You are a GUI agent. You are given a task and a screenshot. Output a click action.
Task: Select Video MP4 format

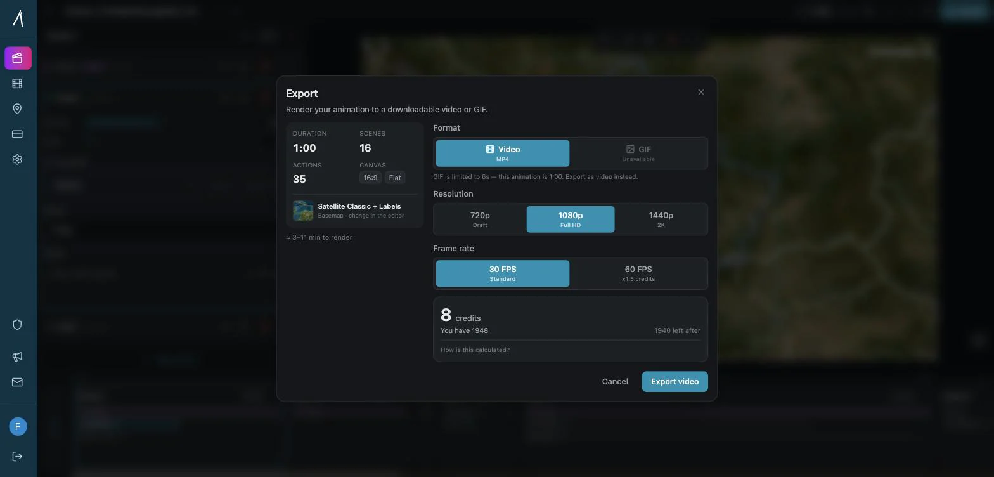click(503, 154)
